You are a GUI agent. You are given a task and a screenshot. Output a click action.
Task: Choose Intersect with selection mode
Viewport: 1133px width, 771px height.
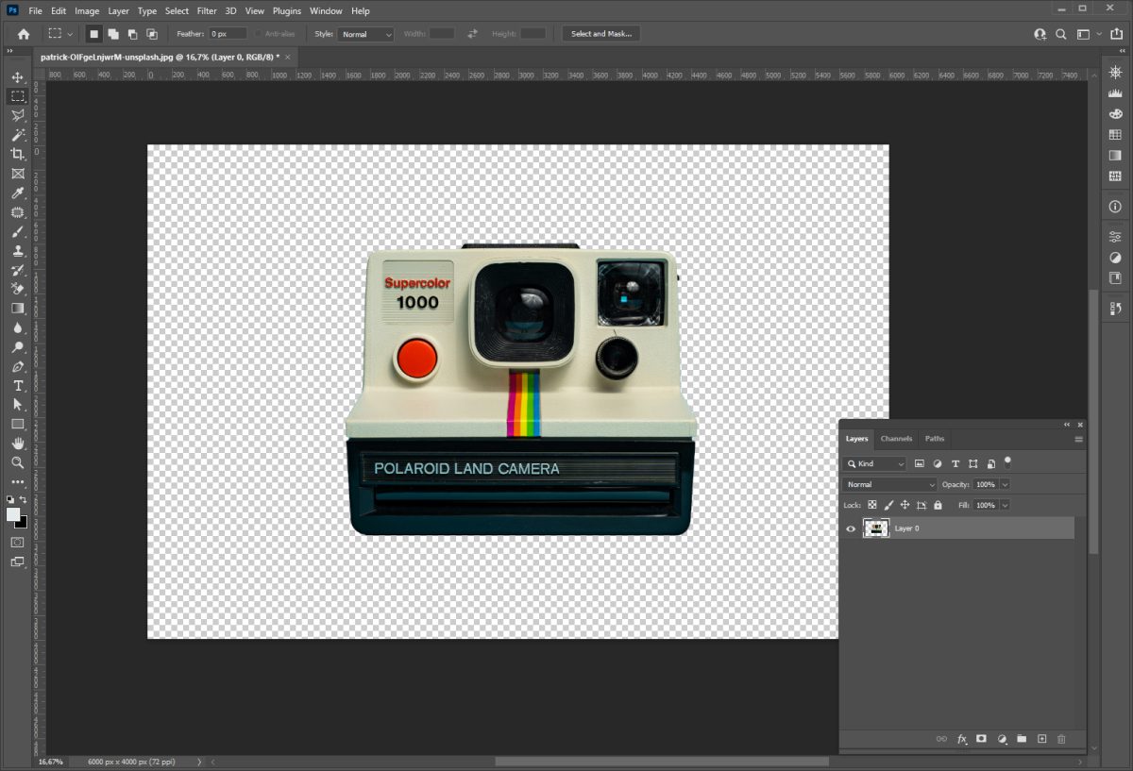152,34
